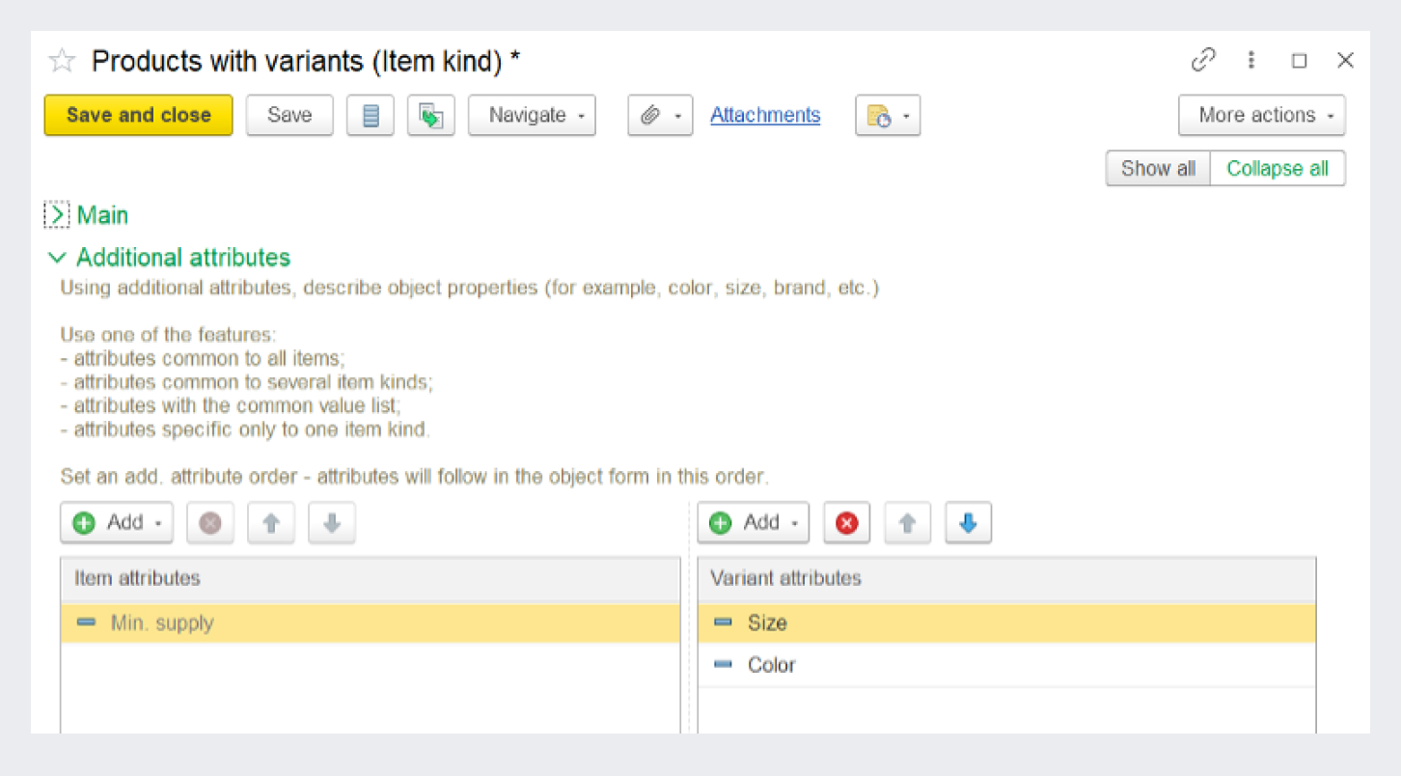Move the item attribute down
The height and width of the screenshot is (776, 1401).
point(332,523)
